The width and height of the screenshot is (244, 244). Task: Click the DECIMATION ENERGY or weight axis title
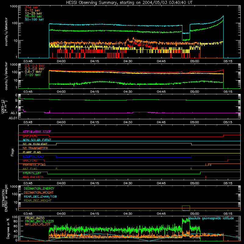[x=5, y=198]
